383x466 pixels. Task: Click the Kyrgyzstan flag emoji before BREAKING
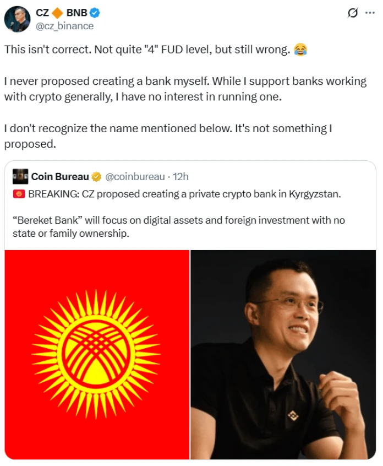click(x=20, y=194)
